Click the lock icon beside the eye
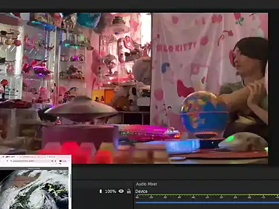The image size is (279, 209). point(128,191)
